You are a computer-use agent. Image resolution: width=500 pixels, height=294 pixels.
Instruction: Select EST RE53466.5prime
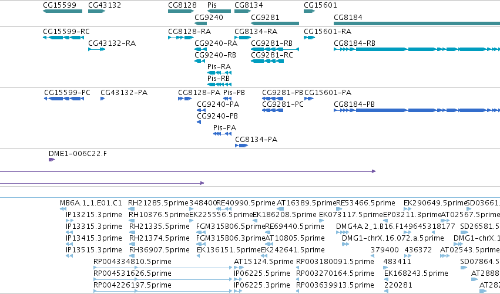[x=339, y=209]
